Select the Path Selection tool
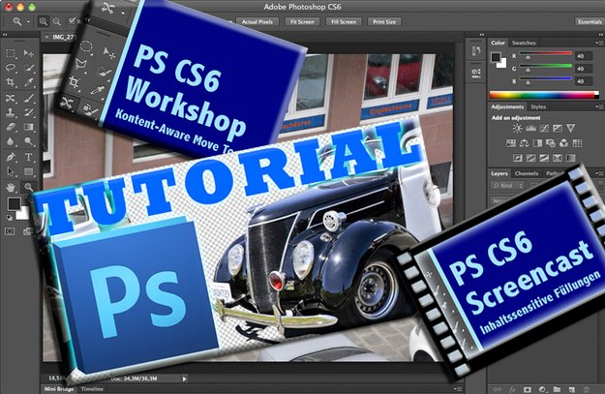The width and height of the screenshot is (605, 394). click(x=11, y=171)
